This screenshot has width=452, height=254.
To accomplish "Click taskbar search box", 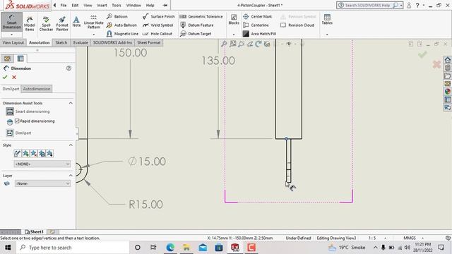I will pos(73,248).
